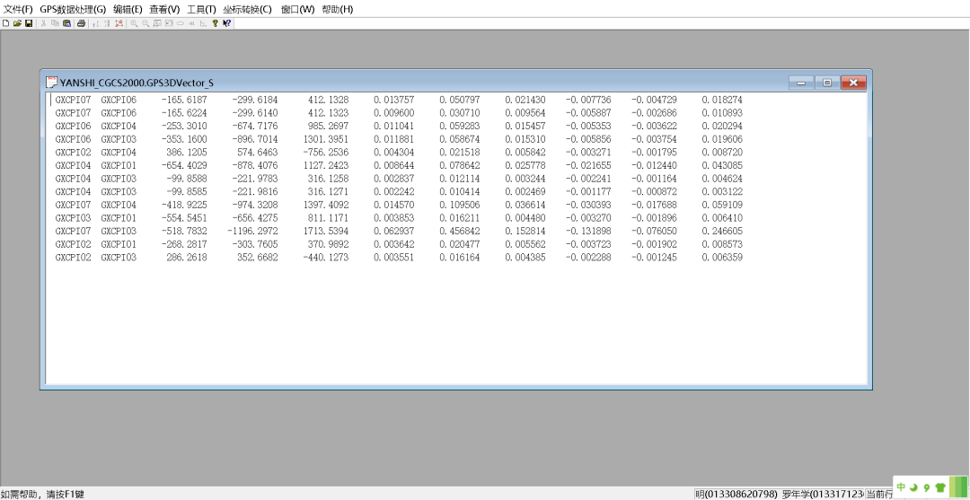This screenshot has height=500, width=970.
Task: Toggle the 中 Chinese input mode
Action: (901, 487)
